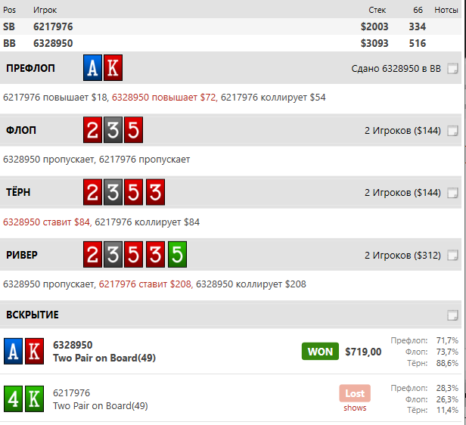The image size is (466, 425).
Task: Click the red 5 card in Flop row
Action: coord(133,130)
